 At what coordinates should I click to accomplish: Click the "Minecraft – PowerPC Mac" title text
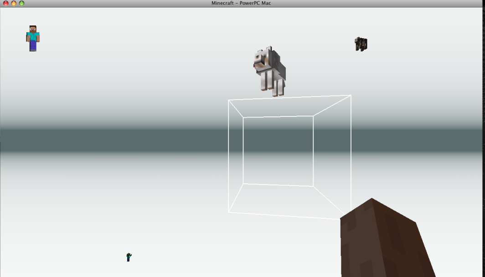(x=241, y=3)
